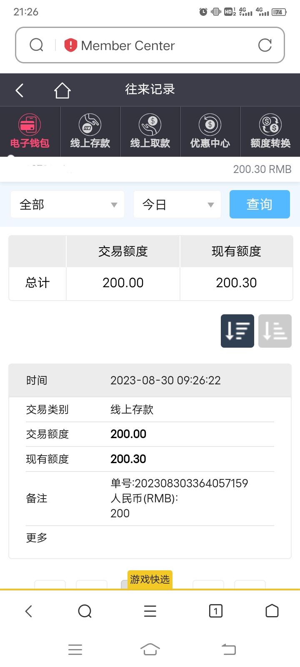Tap the browser back navigation arrow
Image resolution: width=300 pixels, height=667 pixels.
point(28,611)
